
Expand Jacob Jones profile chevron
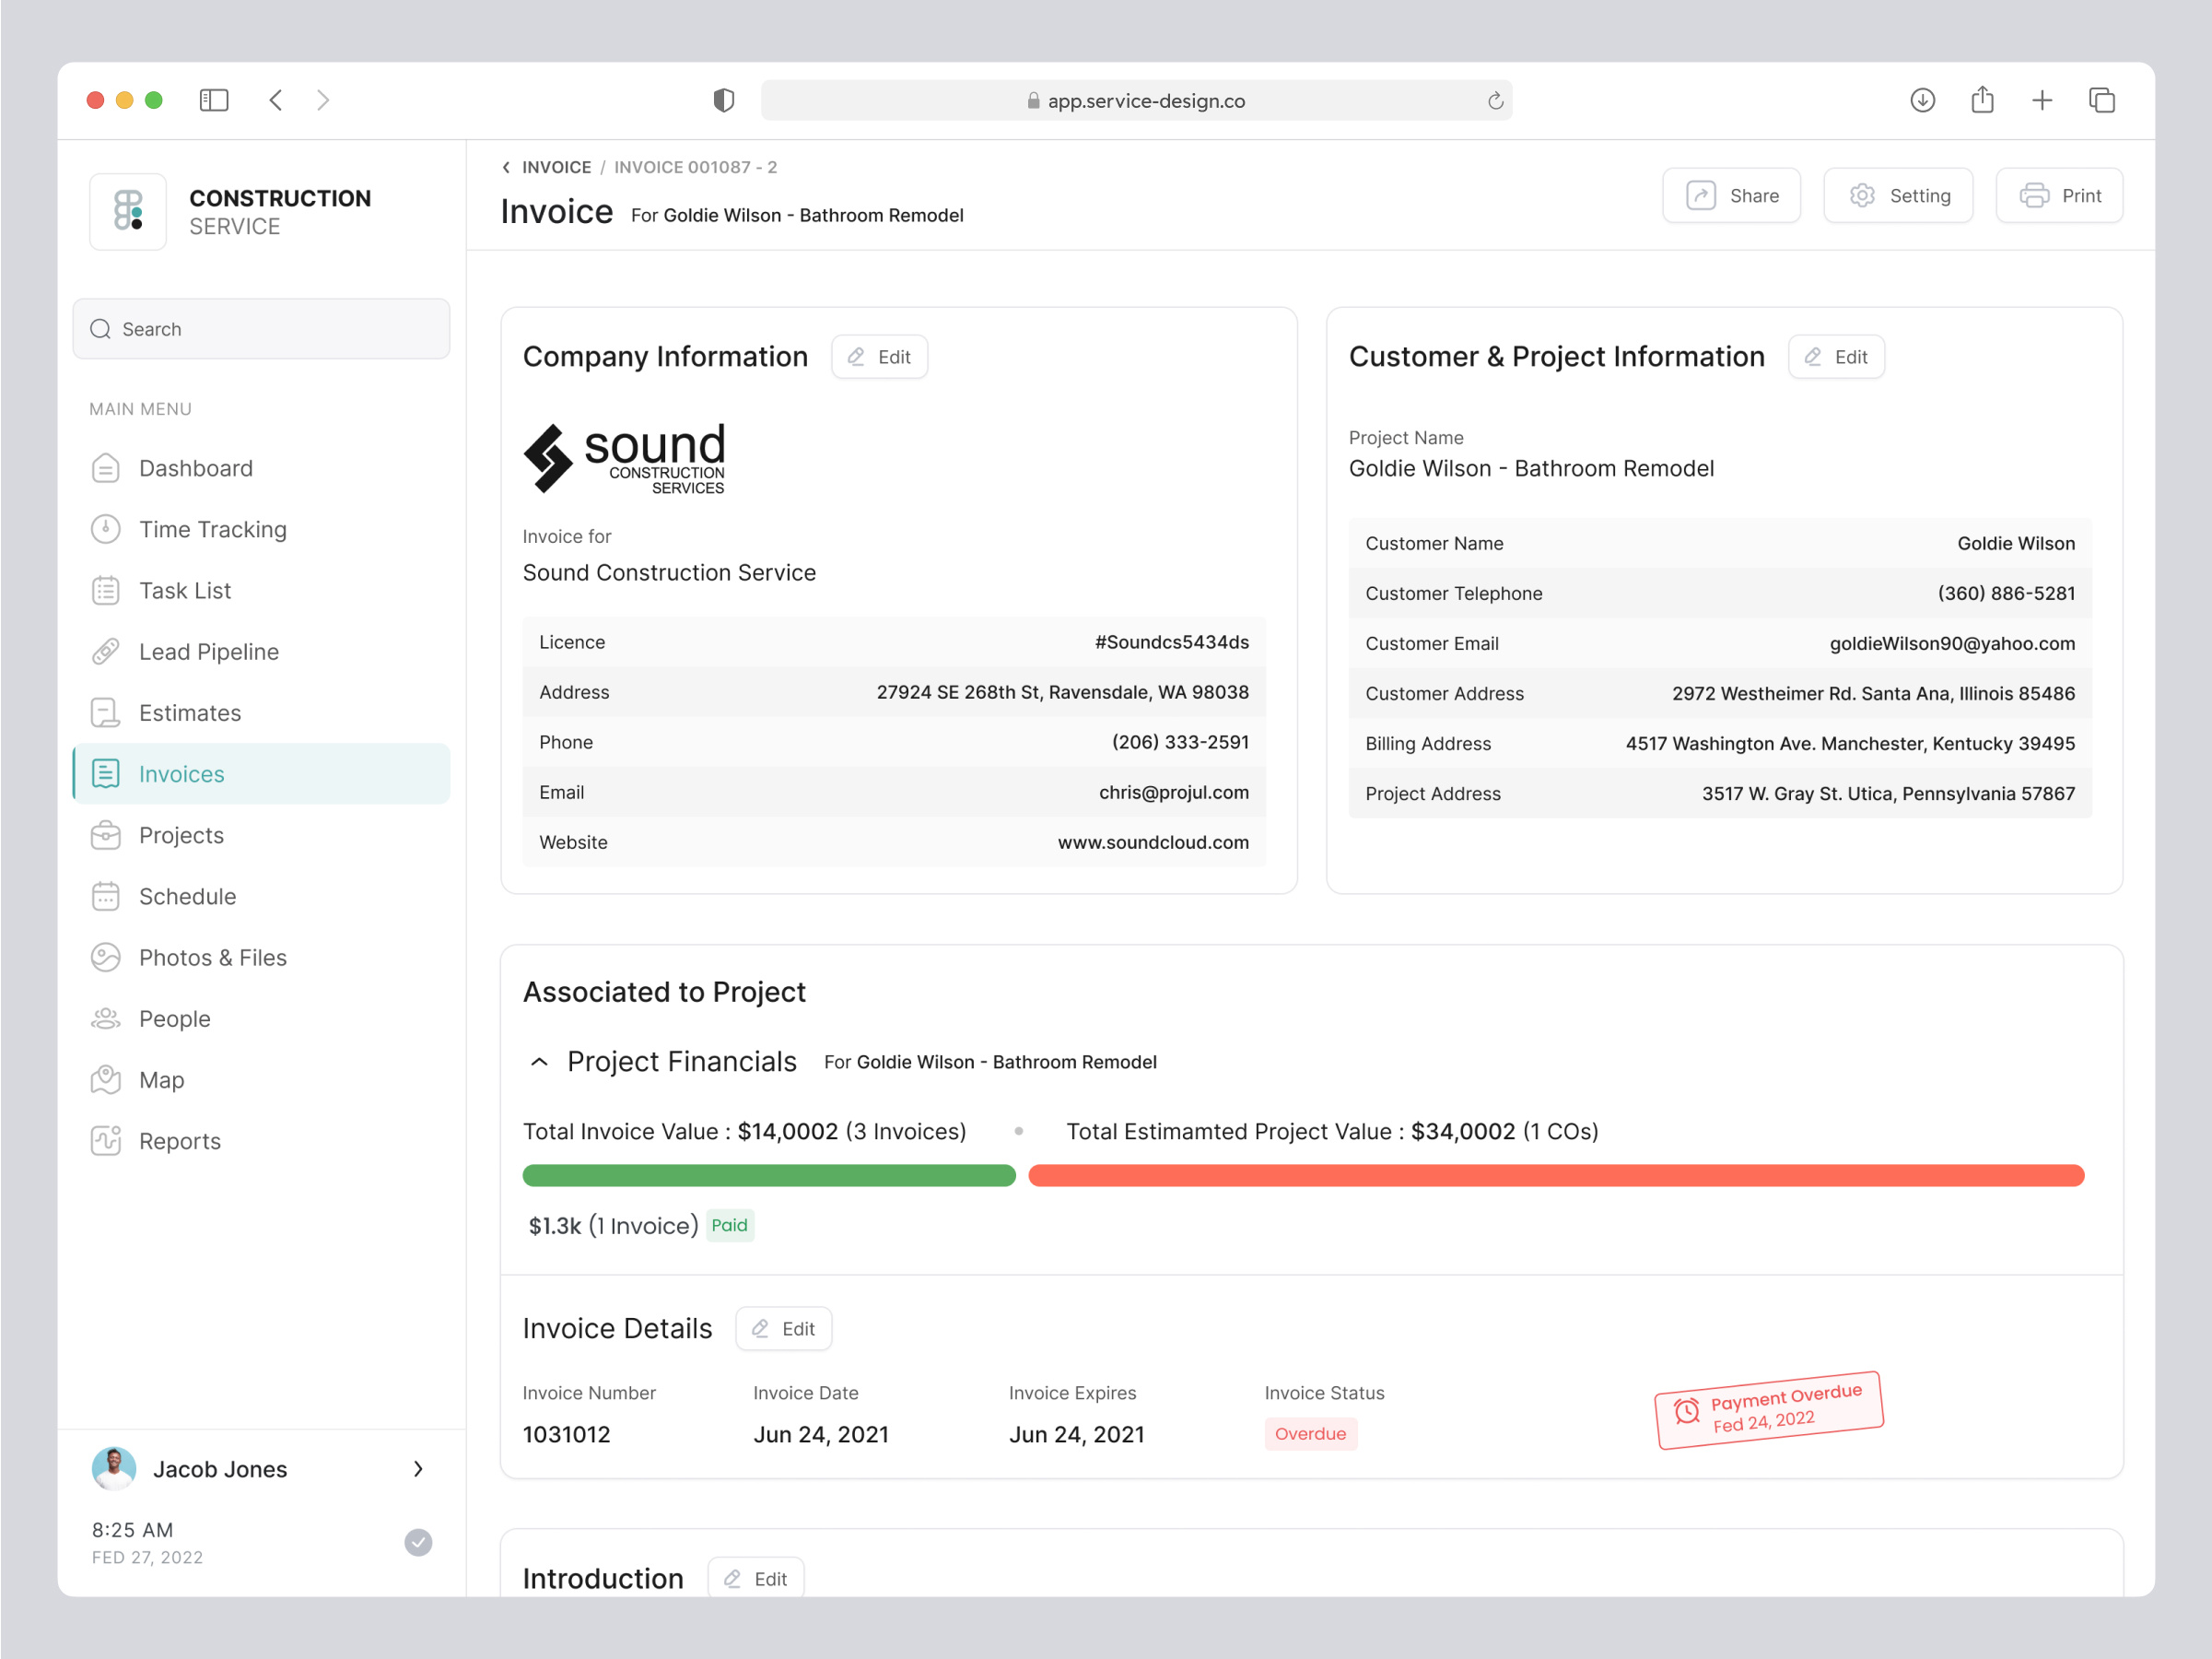[x=418, y=1468]
